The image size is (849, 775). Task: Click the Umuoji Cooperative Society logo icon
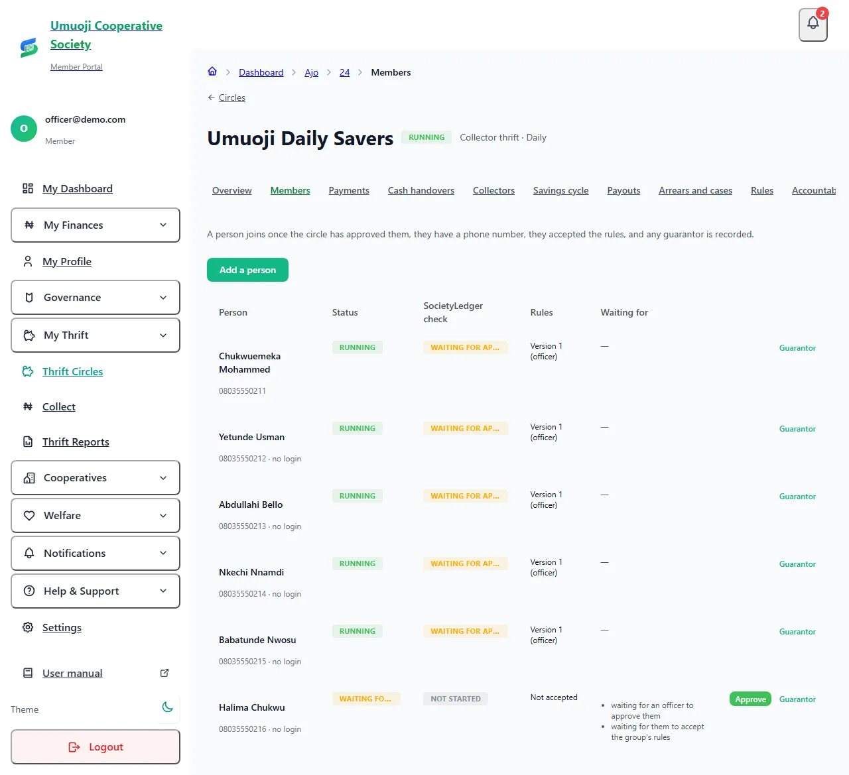[29, 47]
